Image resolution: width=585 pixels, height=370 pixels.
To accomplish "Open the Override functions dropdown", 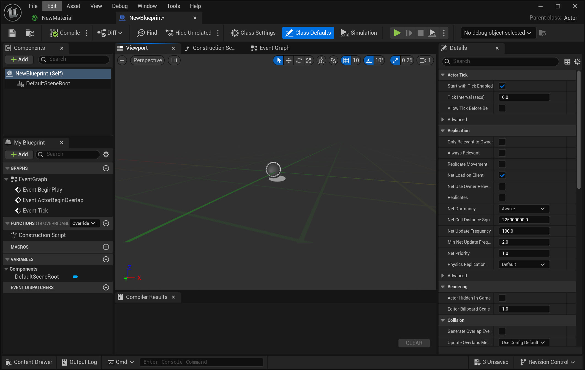I will 84,223.
